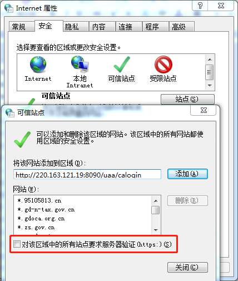Click the 站点(S) button

187,99
